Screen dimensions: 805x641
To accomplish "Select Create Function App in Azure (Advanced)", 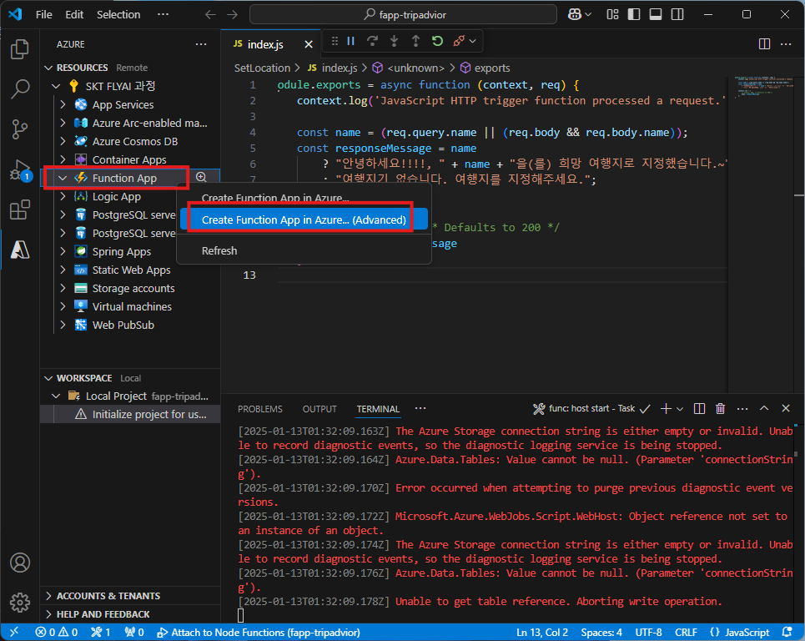I will [304, 220].
